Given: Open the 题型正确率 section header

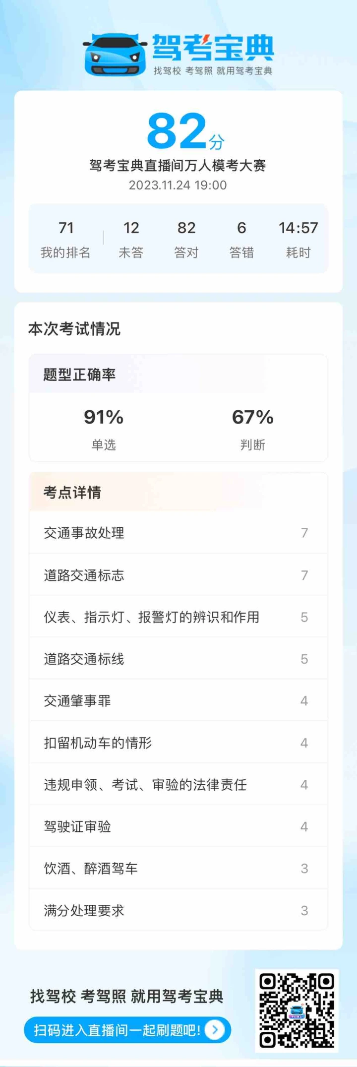Looking at the screenshot, I should [178, 374].
